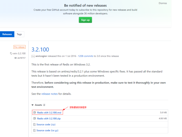Click the 'Be notified of new releases' heading
Viewport: 182px width, 137px height.
tap(86, 6)
